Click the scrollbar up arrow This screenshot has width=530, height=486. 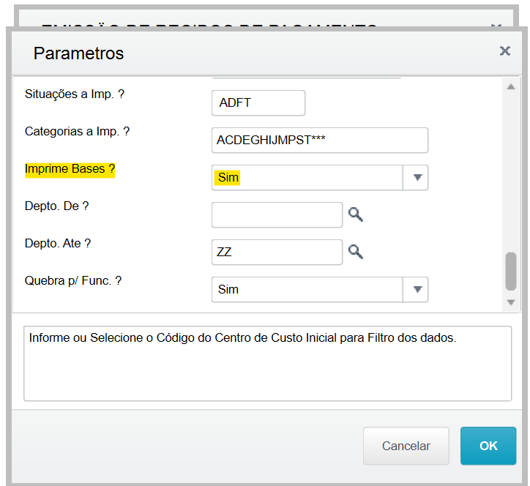511,87
